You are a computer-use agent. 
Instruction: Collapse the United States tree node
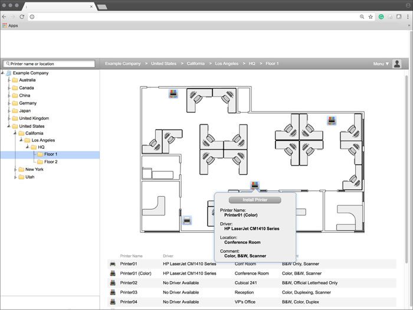point(9,126)
